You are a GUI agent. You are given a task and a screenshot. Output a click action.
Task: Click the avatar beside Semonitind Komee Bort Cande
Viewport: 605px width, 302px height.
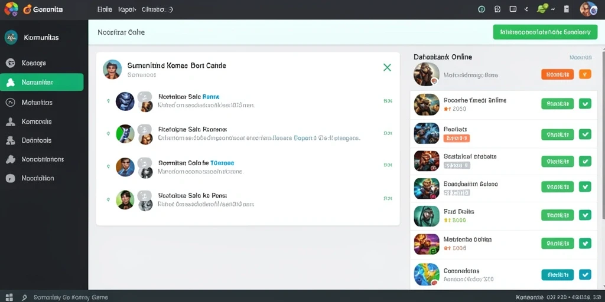click(112, 70)
